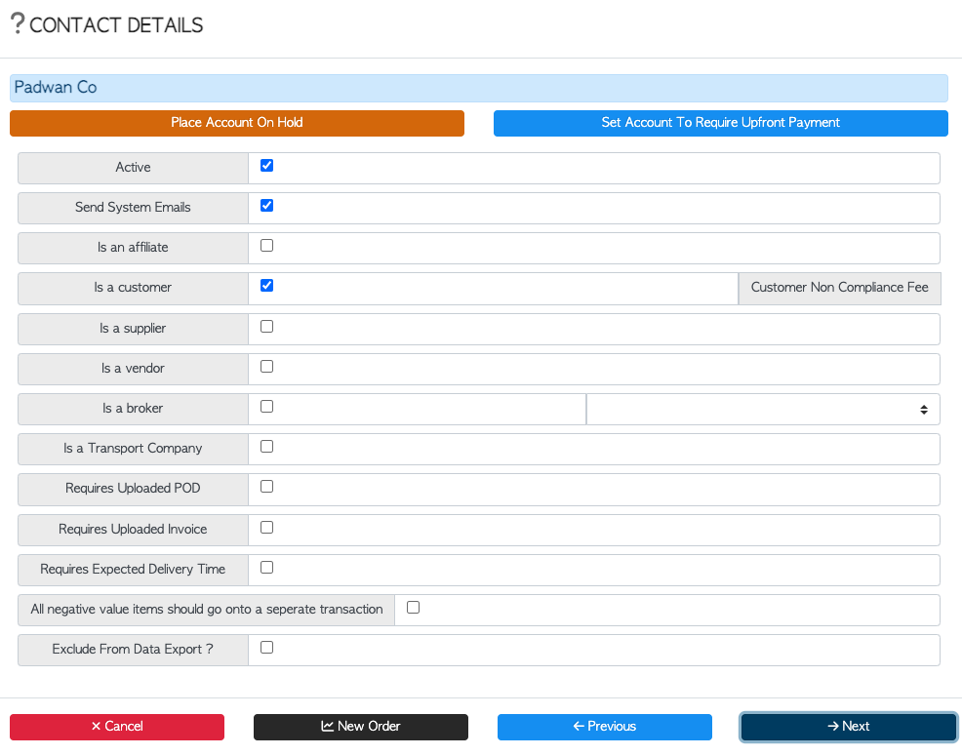This screenshot has height=756, width=962.
Task: Enable Requires Uploaded POD checkbox
Action: pos(267,487)
